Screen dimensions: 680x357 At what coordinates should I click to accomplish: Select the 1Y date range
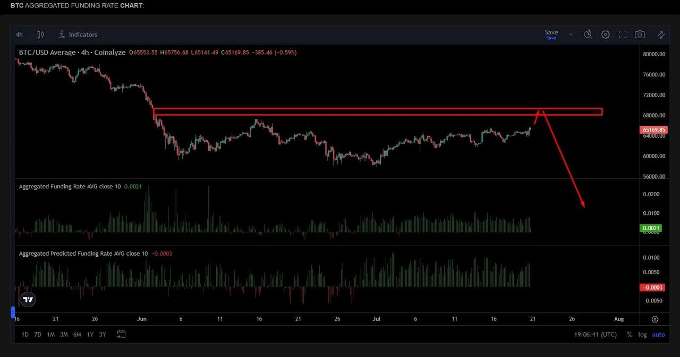(90, 335)
